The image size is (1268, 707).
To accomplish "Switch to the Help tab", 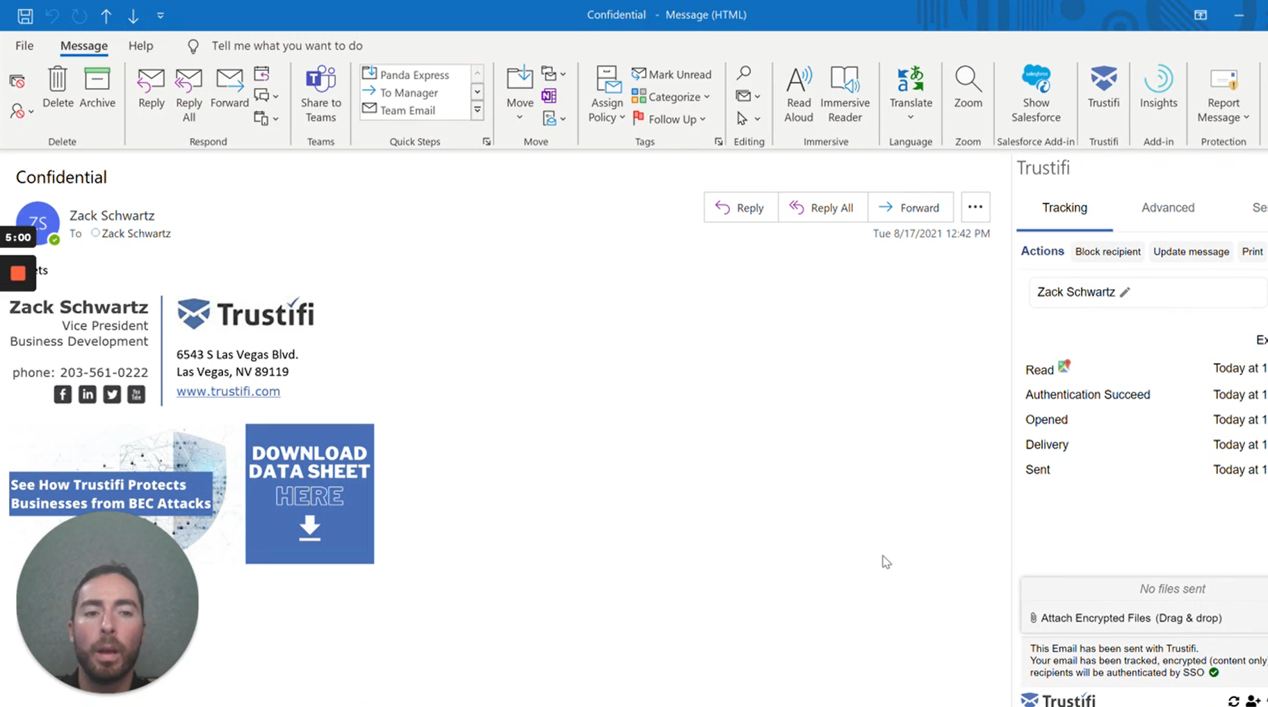I will click(x=140, y=45).
